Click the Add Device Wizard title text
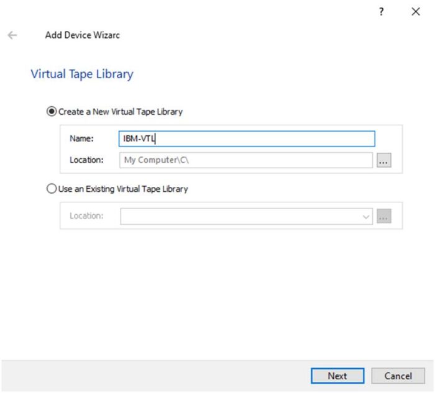 [82, 35]
